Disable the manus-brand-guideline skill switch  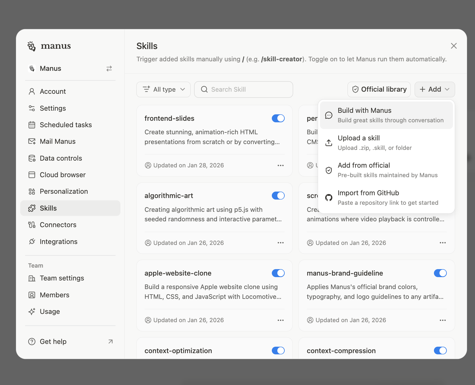[x=440, y=273]
